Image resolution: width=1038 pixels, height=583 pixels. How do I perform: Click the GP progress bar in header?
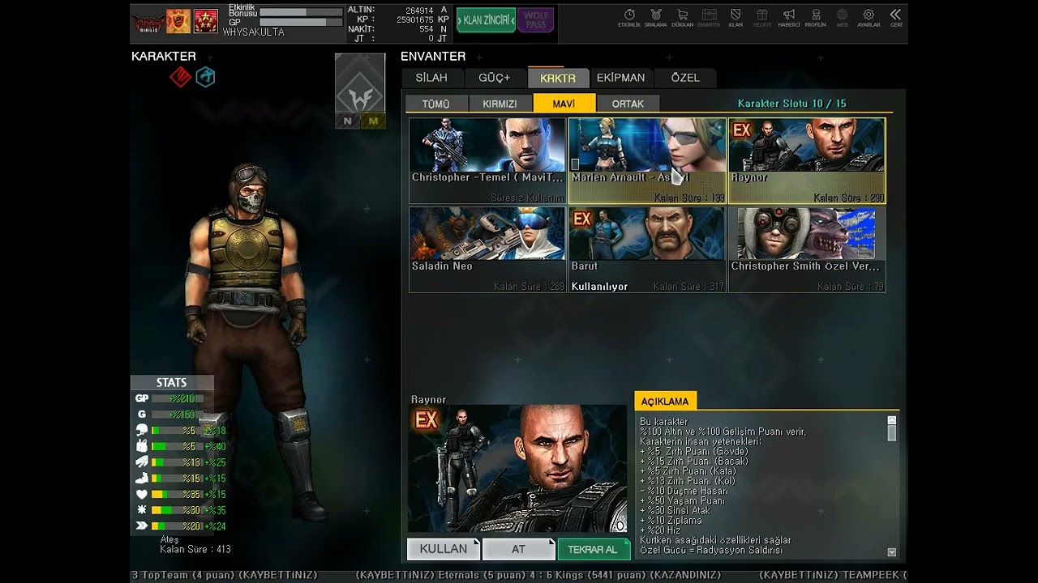tap(301, 23)
